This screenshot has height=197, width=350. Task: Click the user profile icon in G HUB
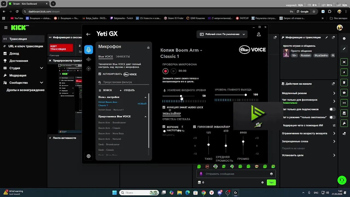tap(259, 34)
